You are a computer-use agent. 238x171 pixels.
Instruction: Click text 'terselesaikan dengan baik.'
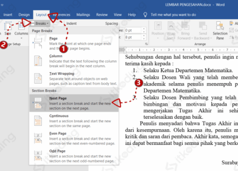click(173, 117)
